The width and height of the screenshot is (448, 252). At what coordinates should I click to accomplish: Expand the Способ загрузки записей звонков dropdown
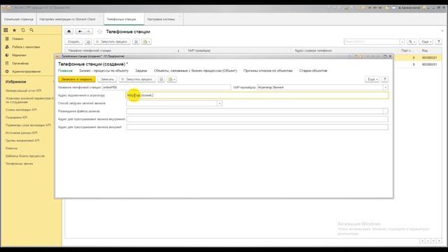point(219,103)
